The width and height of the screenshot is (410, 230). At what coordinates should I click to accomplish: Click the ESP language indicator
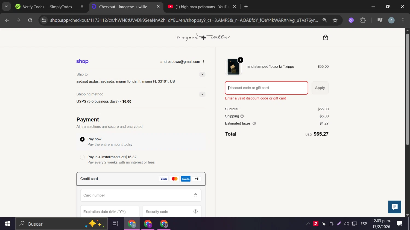(364, 224)
